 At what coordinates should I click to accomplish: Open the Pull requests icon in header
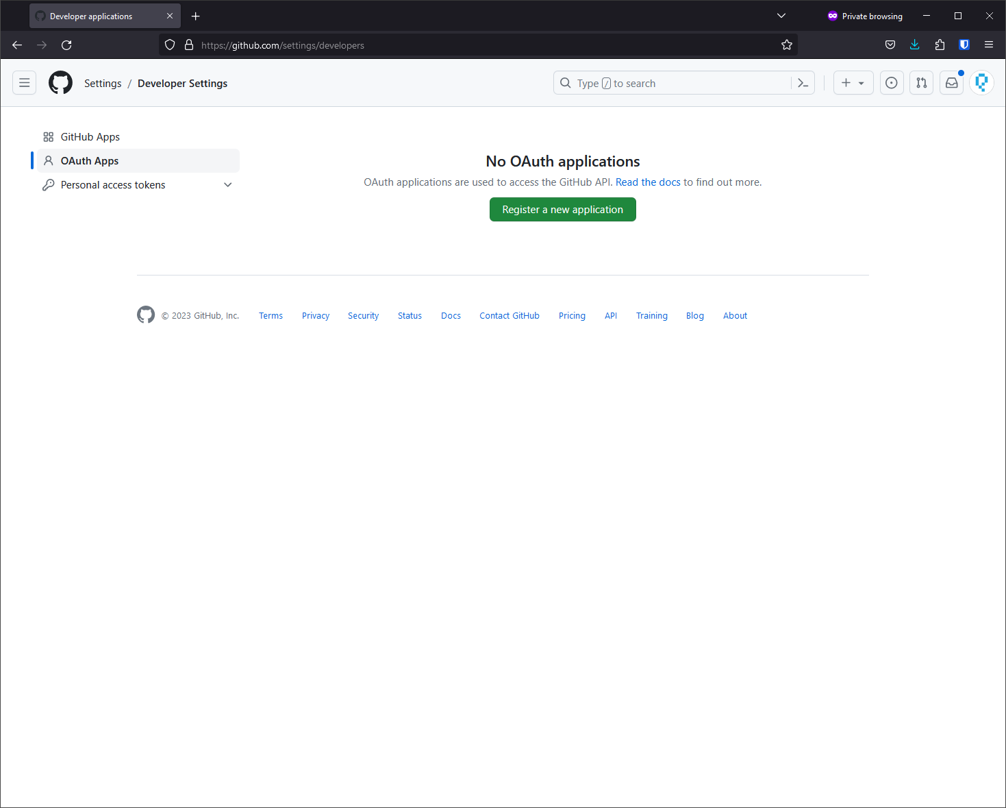[x=921, y=83]
